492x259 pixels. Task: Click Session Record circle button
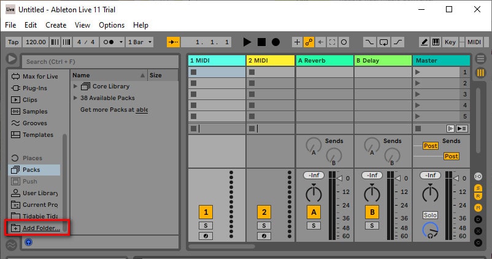click(344, 42)
